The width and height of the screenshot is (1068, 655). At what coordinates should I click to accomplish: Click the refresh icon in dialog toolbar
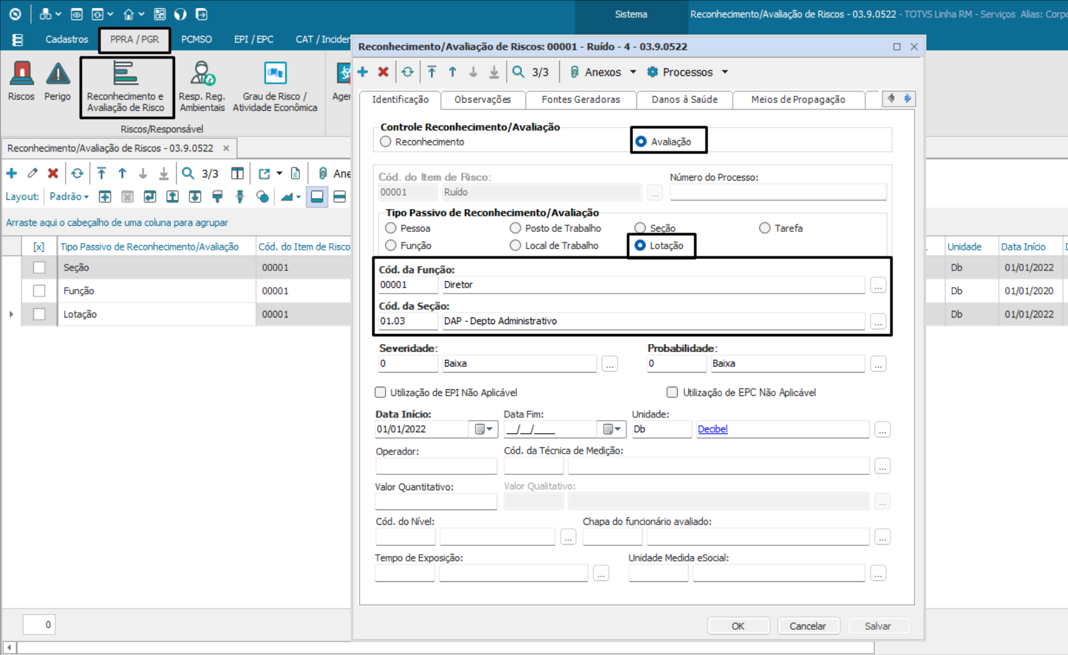pos(407,72)
